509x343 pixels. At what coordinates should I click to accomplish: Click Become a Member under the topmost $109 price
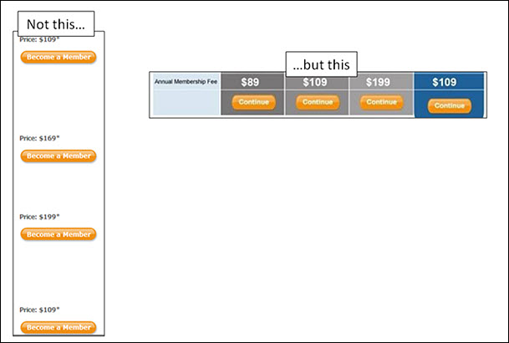tap(59, 57)
